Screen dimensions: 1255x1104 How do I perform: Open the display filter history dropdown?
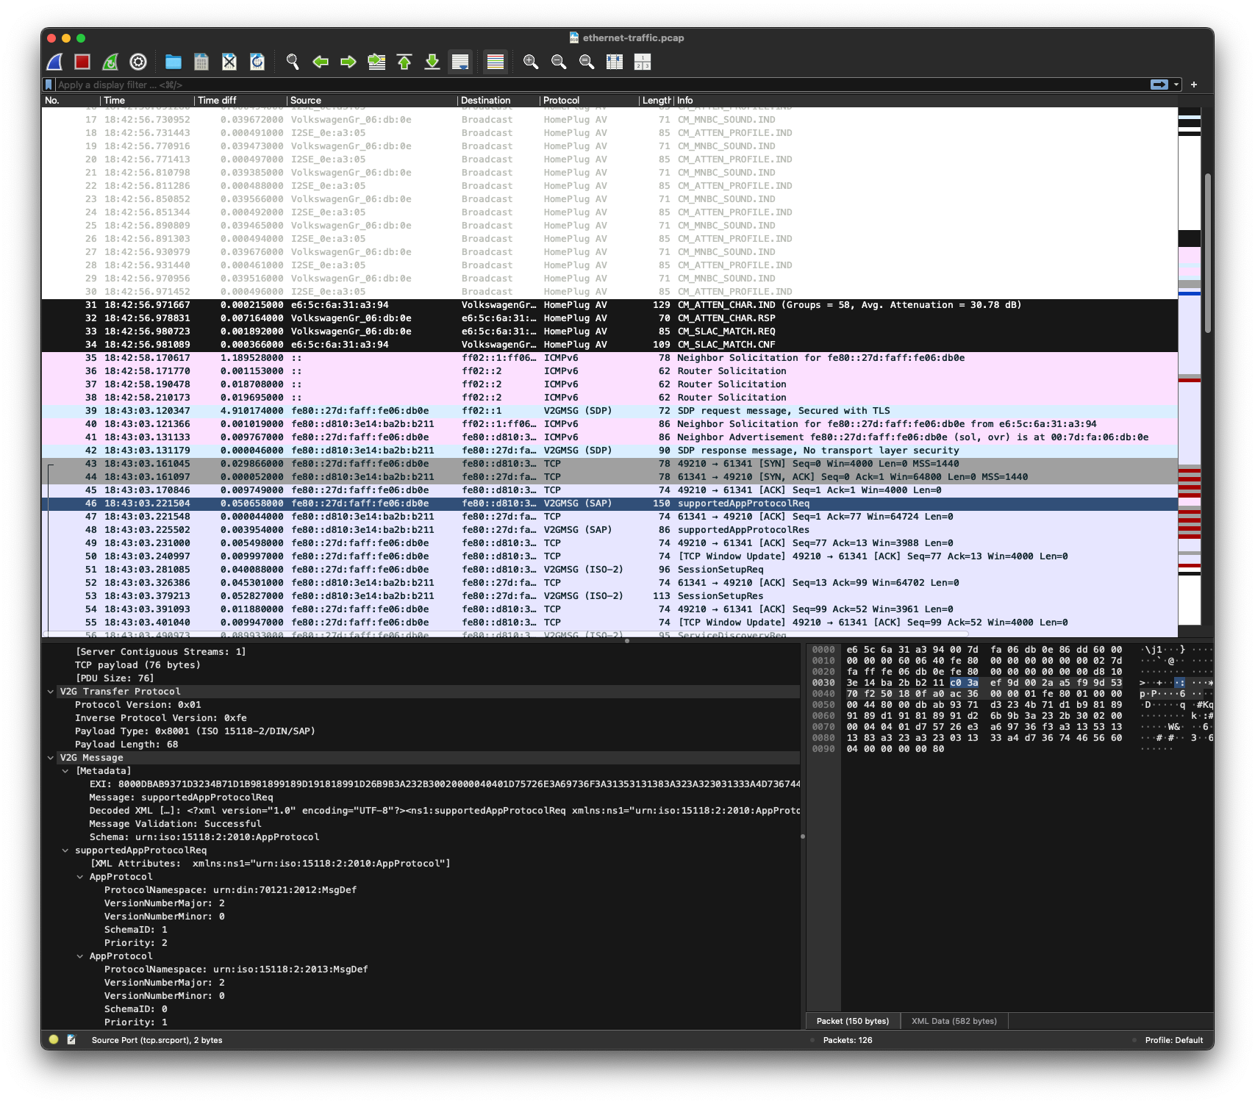tap(1176, 85)
